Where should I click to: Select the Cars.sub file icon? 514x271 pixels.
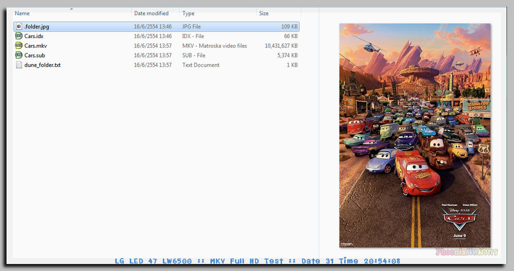pyautogui.click(x=19, y=55)
